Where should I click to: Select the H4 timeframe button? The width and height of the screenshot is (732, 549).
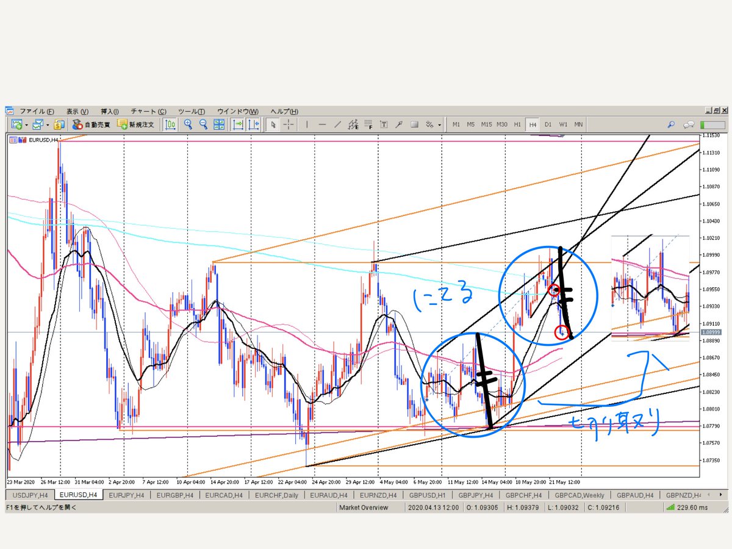point(533,124)
